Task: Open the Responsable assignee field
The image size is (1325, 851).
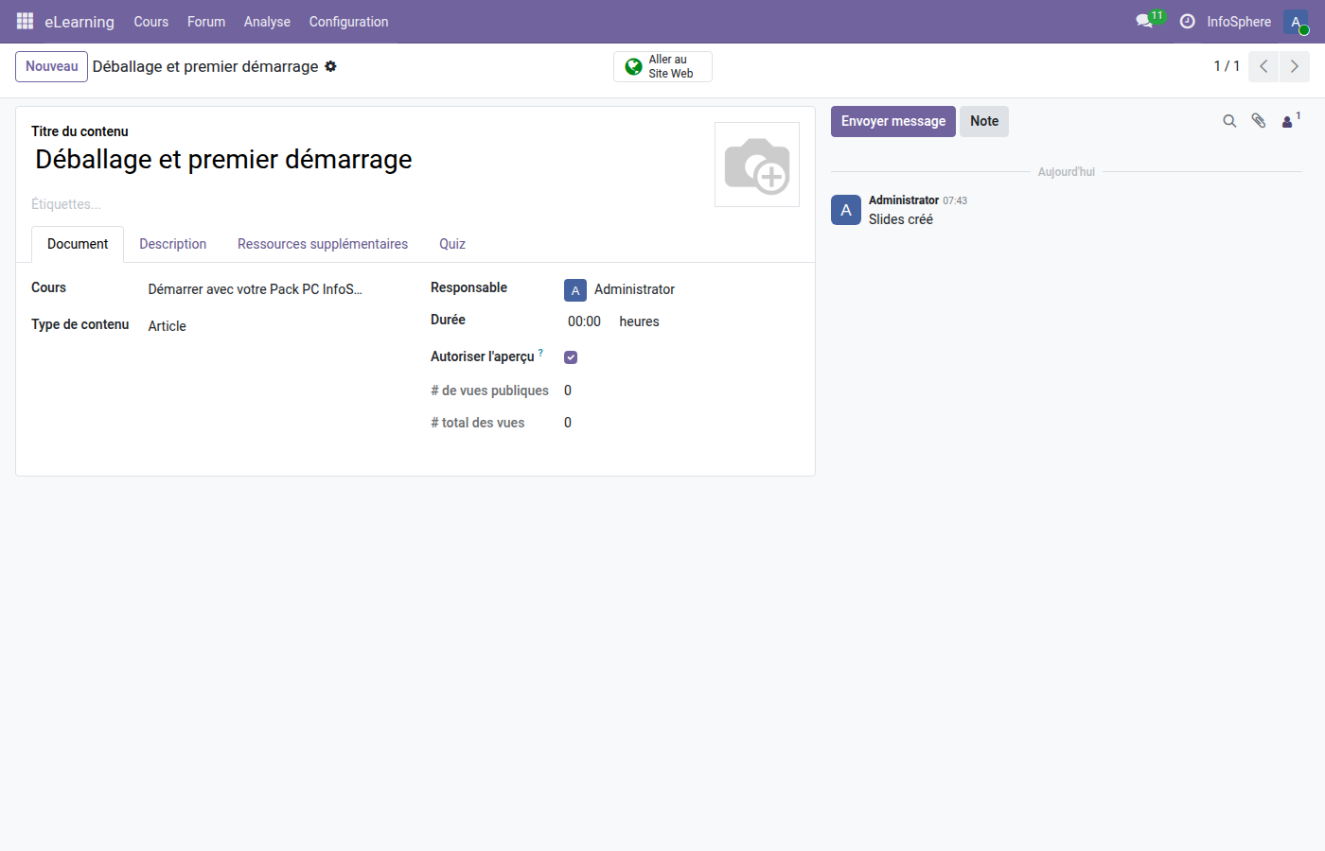Action: tap(634, 289)
